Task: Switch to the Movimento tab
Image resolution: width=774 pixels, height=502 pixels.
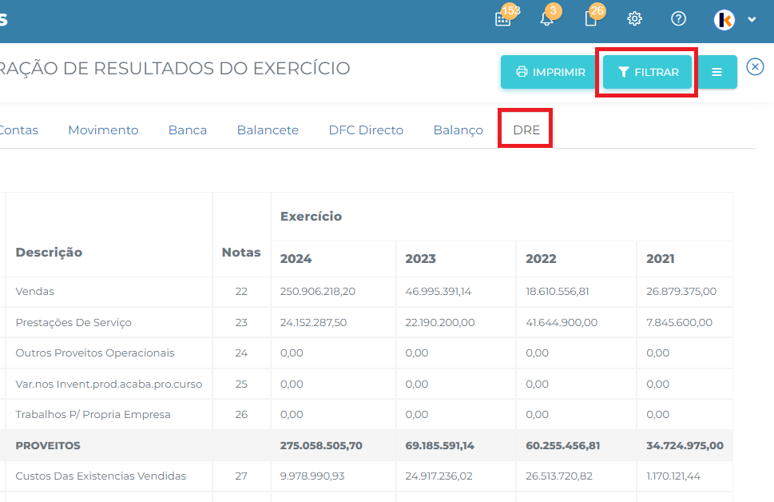Action: [103, 130]
